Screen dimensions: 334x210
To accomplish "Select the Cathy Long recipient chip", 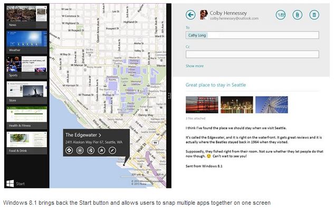I will 197,35.
